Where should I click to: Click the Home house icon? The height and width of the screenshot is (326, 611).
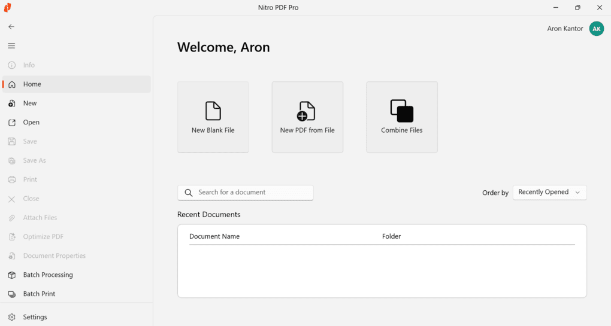click(x=12, y=84)
